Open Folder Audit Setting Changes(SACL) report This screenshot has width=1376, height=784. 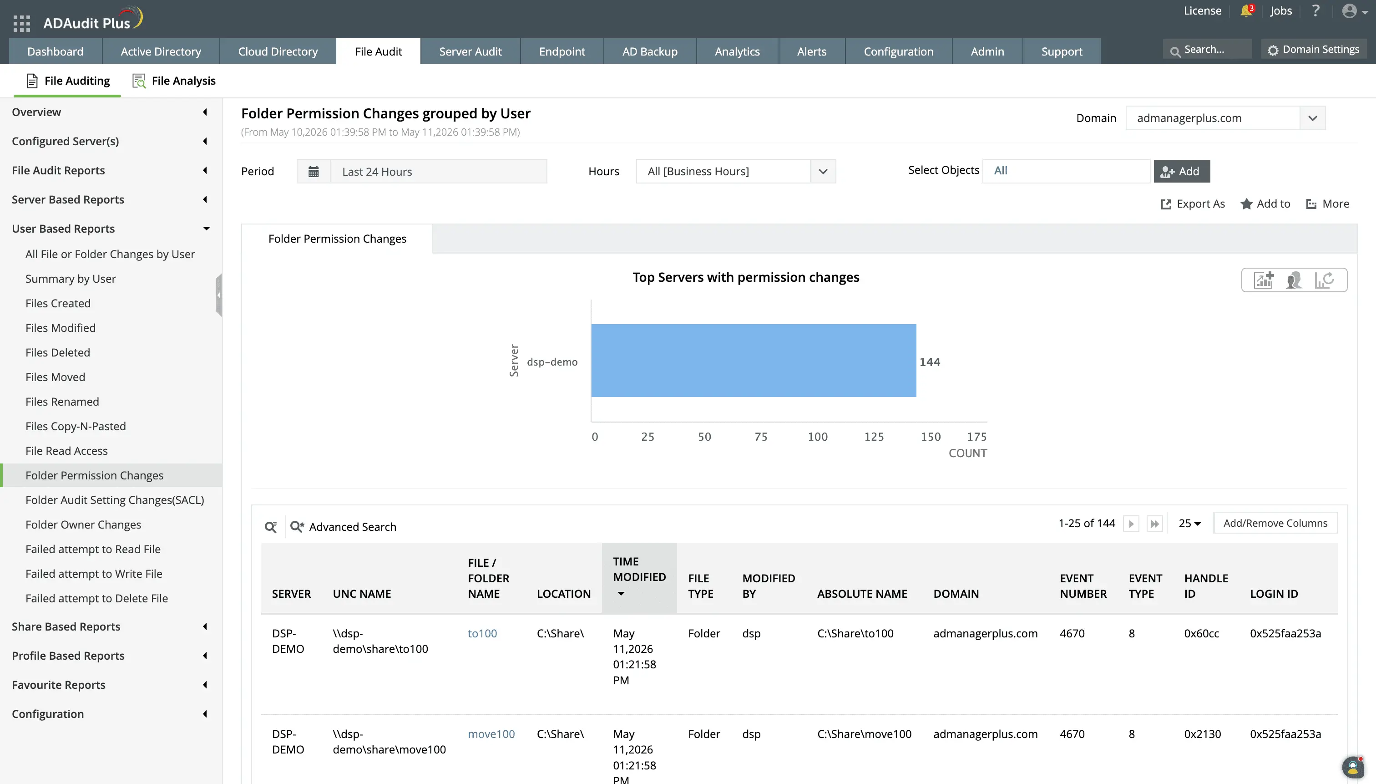point(115,500)
